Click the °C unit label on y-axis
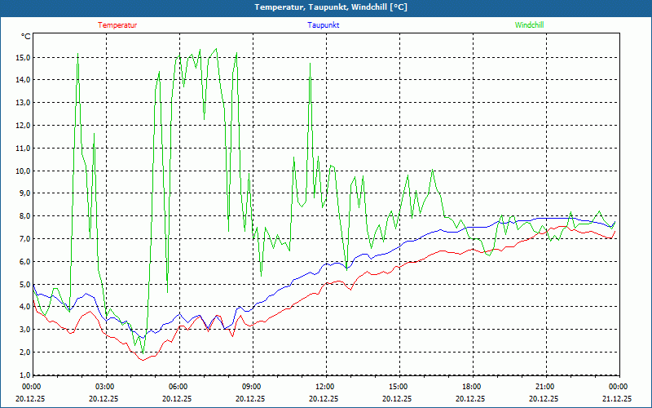The image size is (652, 408). [x=26, y=37]
